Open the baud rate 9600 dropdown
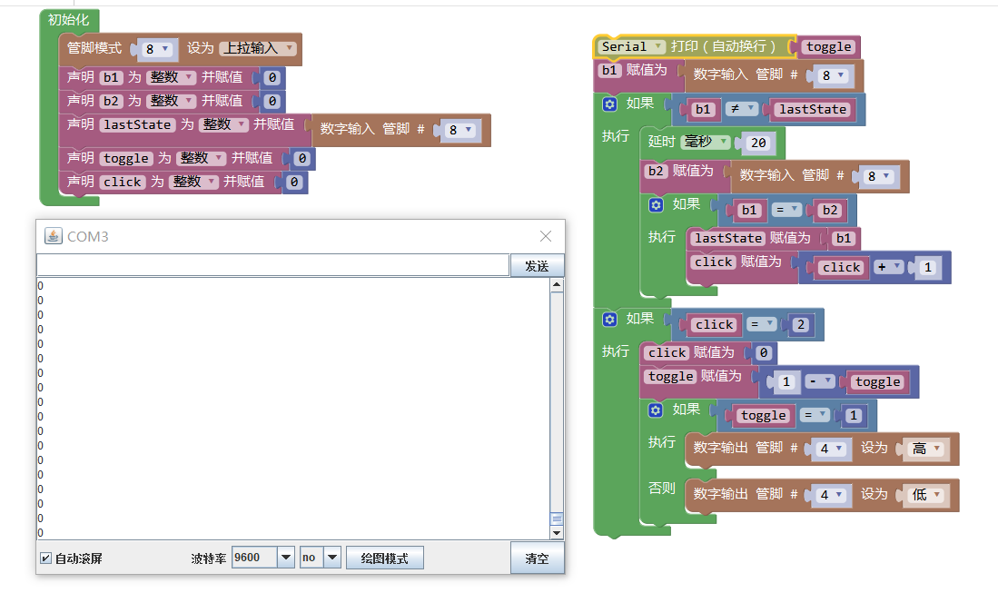The width and height of the screenshot is (998, 593). point(285,558)
